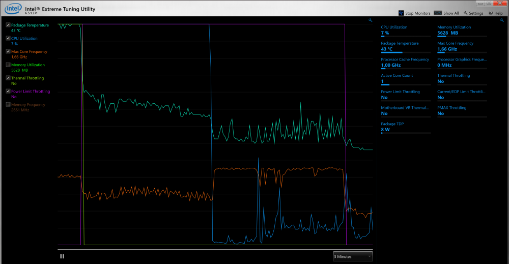Image resolution: width=509 pixels, height=264 pixels.
Task: Close the Extreme Tuning Utility window
Action: [x=500, y=3]
